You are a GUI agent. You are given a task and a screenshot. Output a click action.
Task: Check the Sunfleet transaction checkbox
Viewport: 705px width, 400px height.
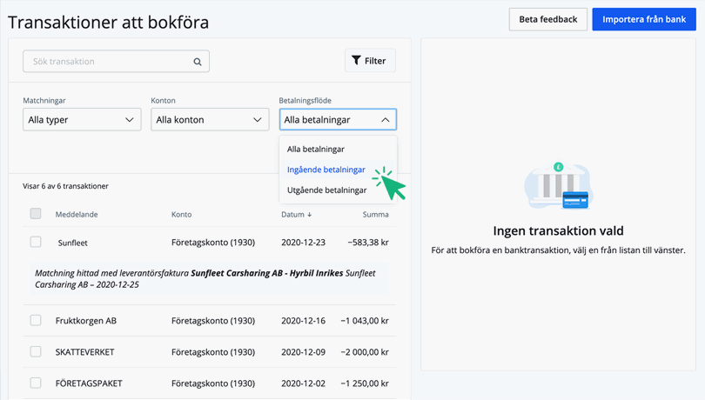coord(36,242)
